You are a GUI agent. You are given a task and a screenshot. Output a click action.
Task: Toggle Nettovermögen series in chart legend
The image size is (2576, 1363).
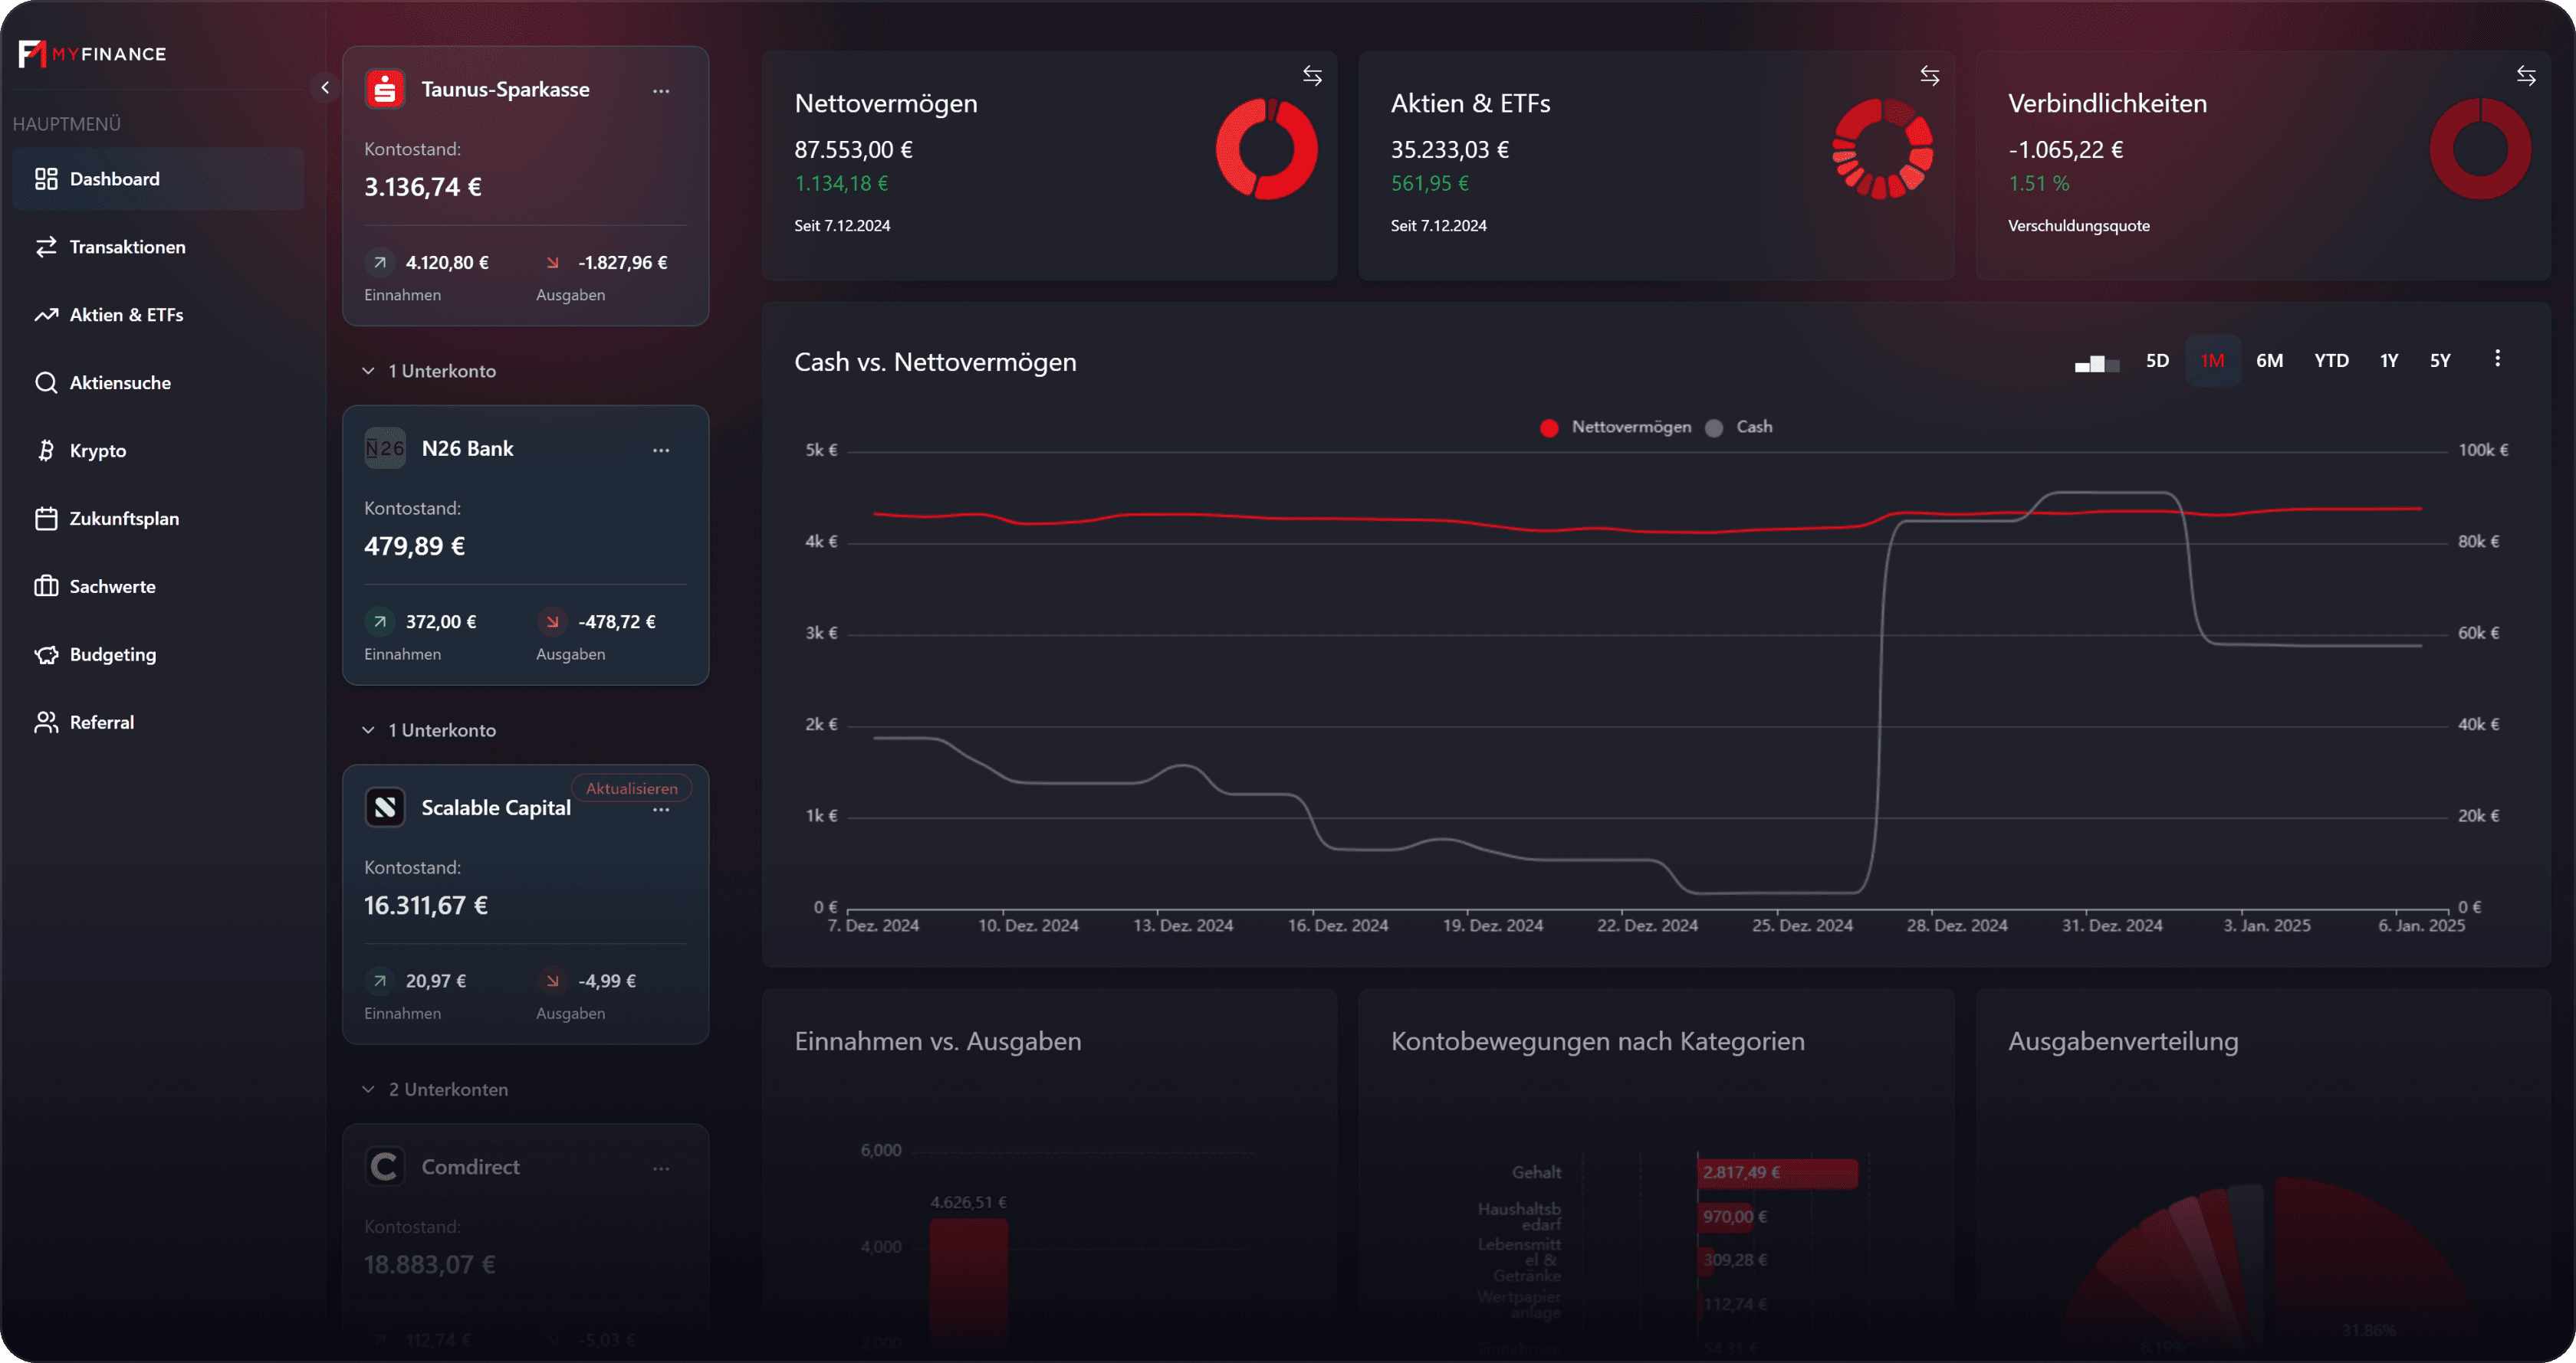[x=1616, y=428]
